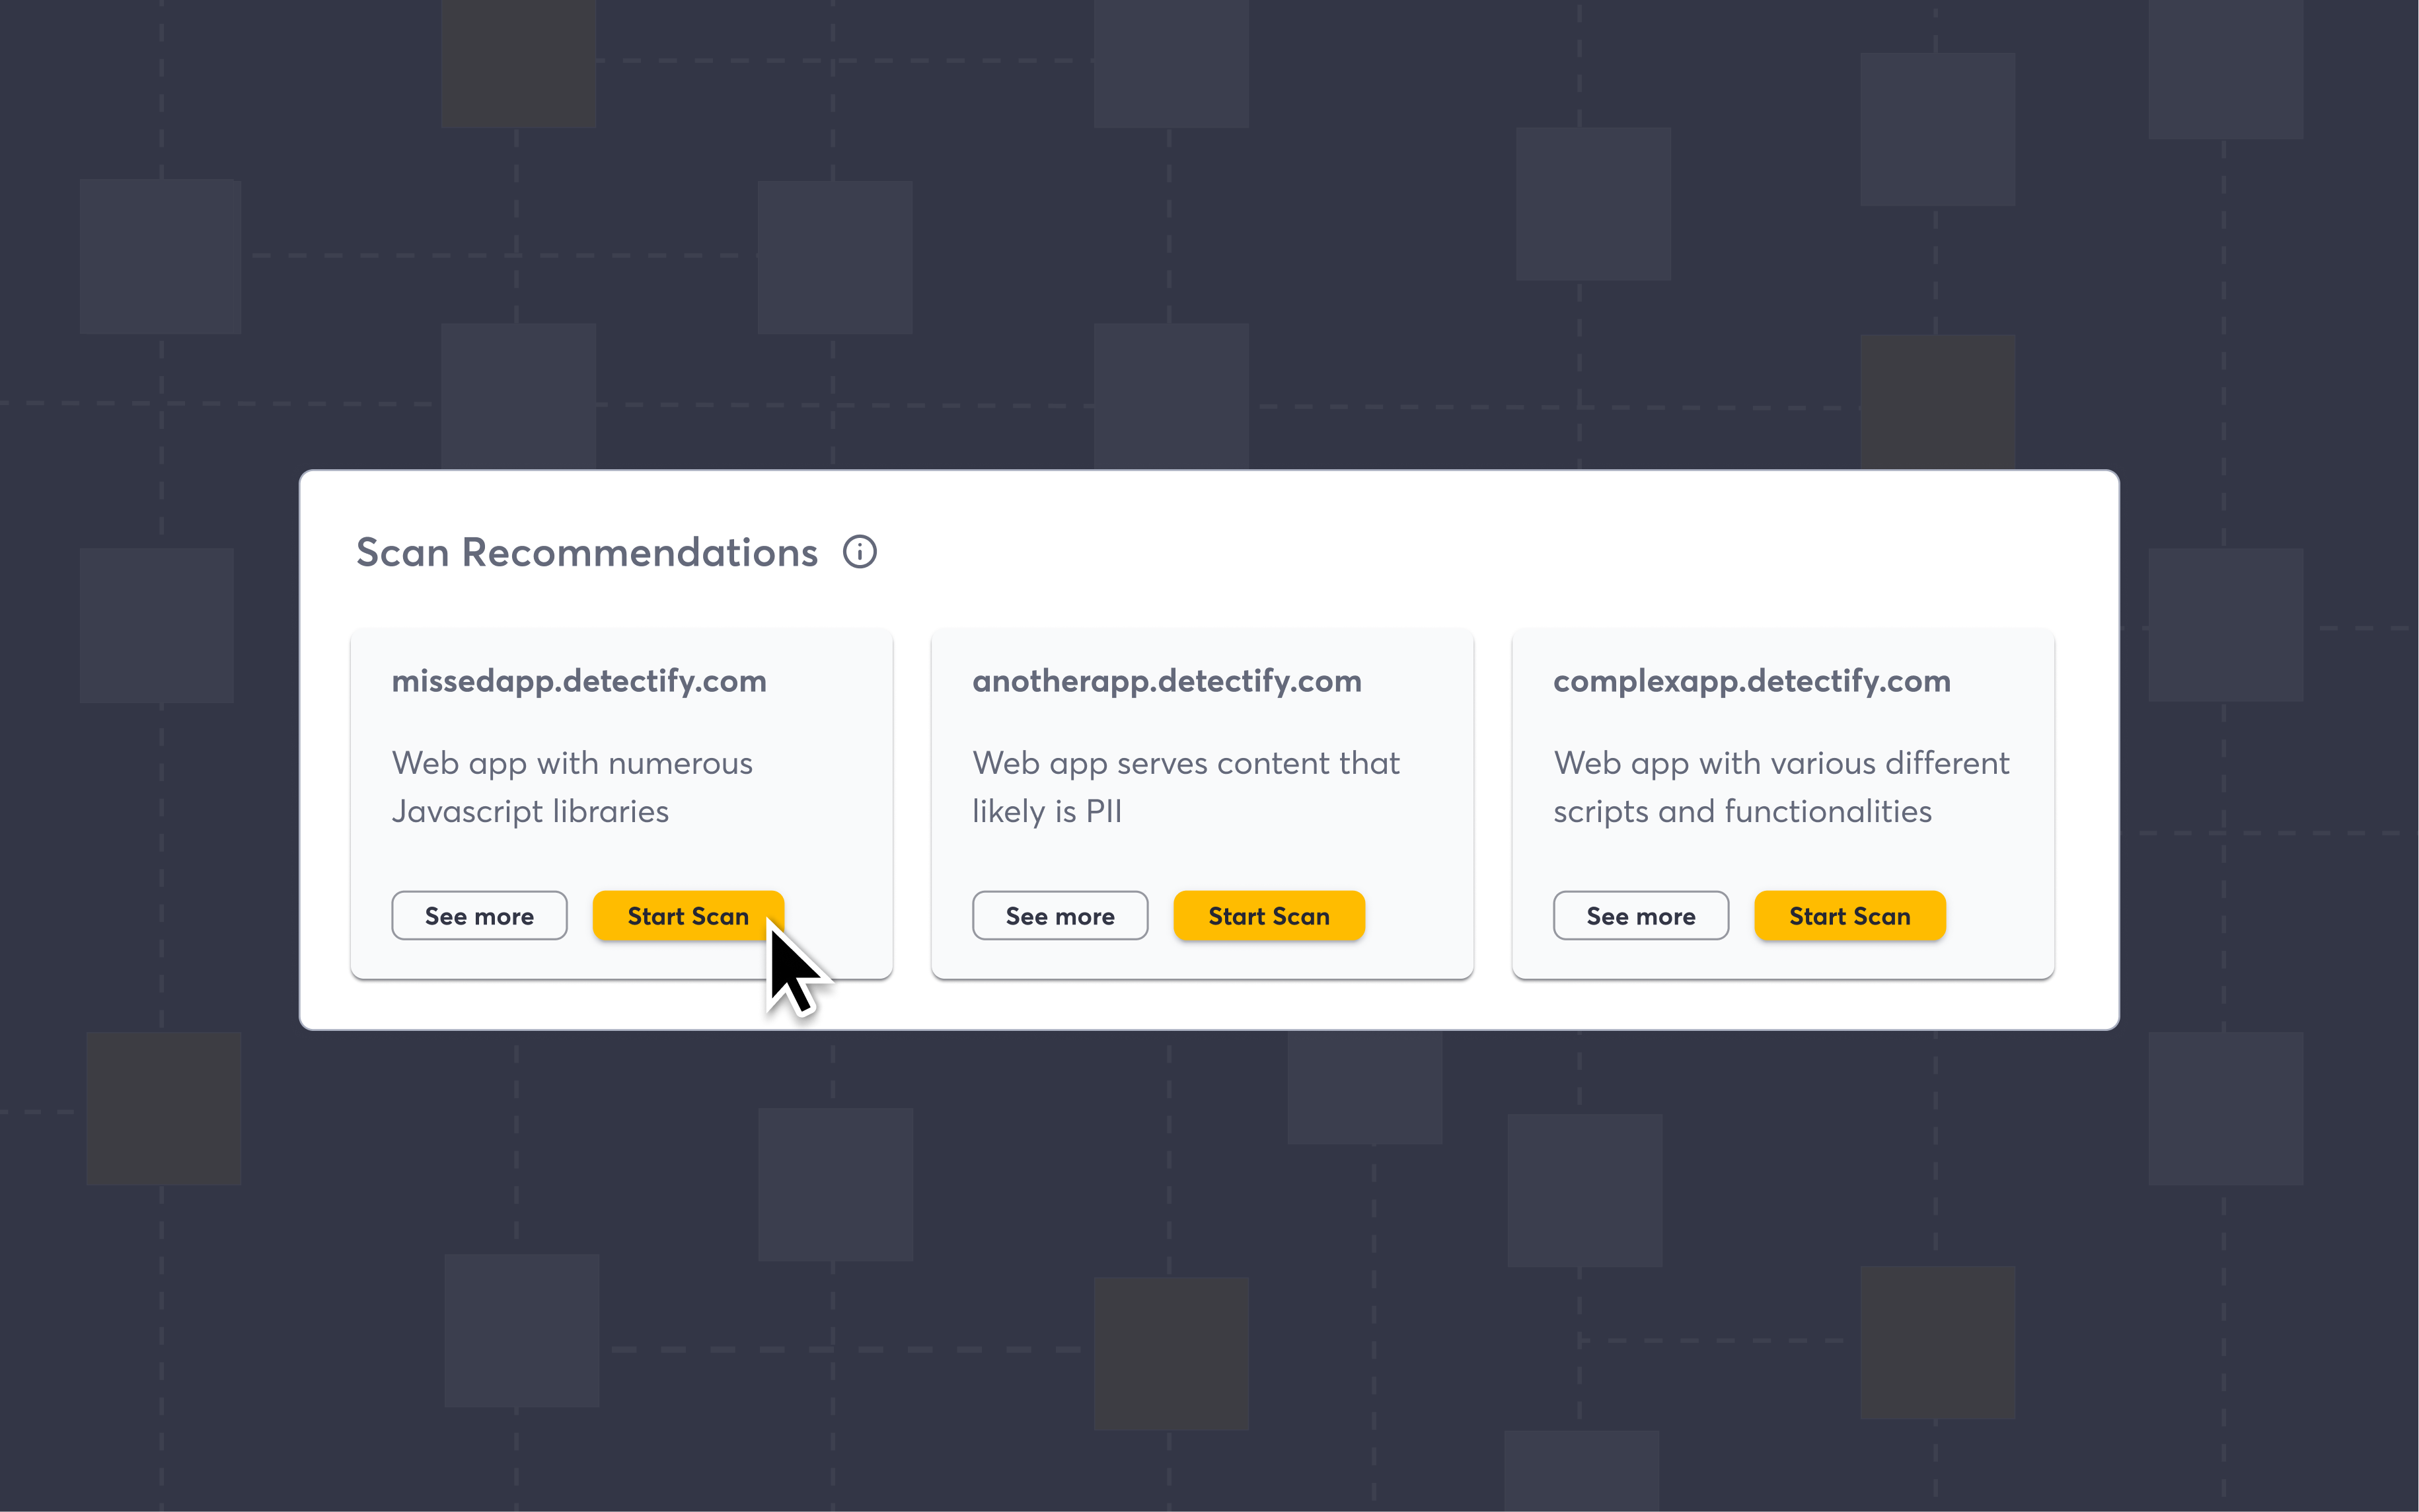Image resolution: width=2419 pixels, height=1512 pixels.
Task: Click 'Web app with numerous' description line
Action: point(573,763)
